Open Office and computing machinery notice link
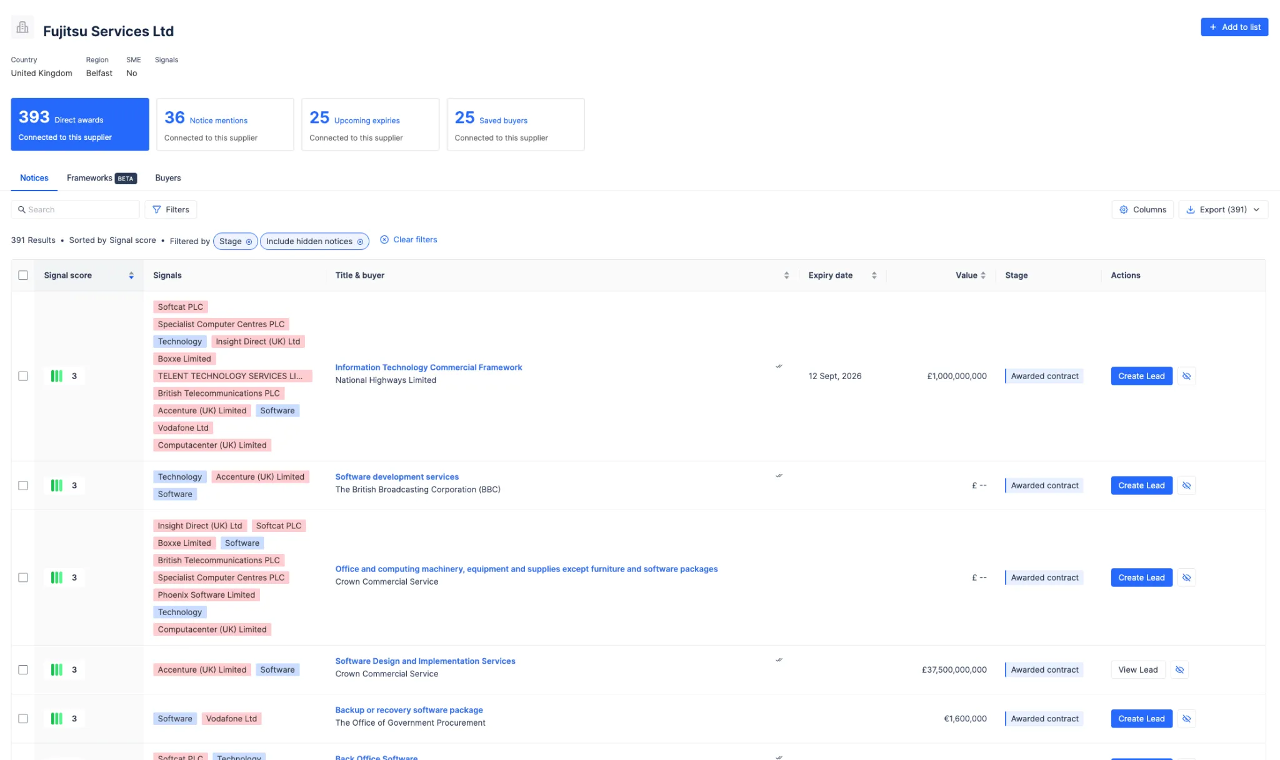 tap(526, 569)
